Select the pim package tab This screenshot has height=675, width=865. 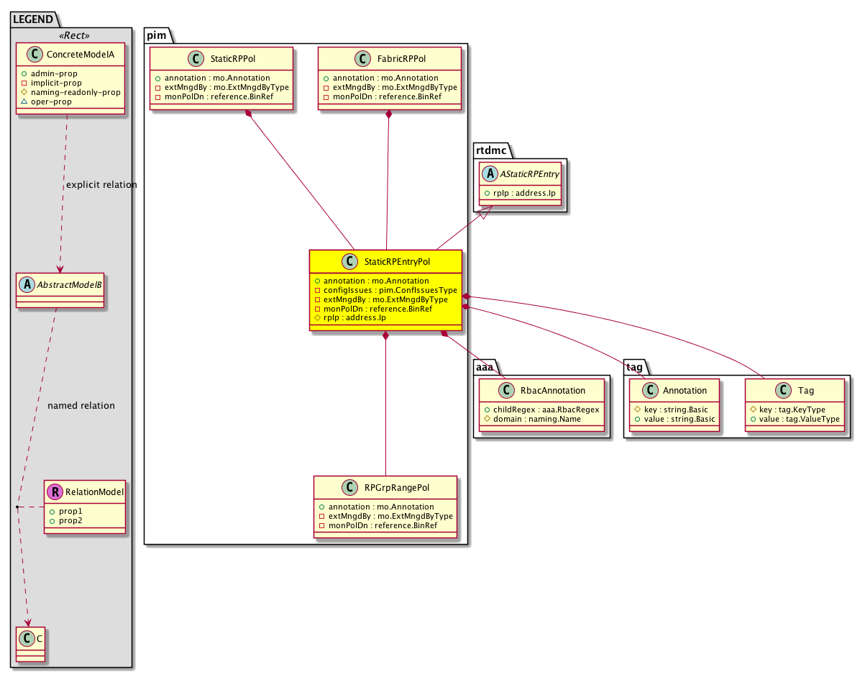(x=157, y=35)
